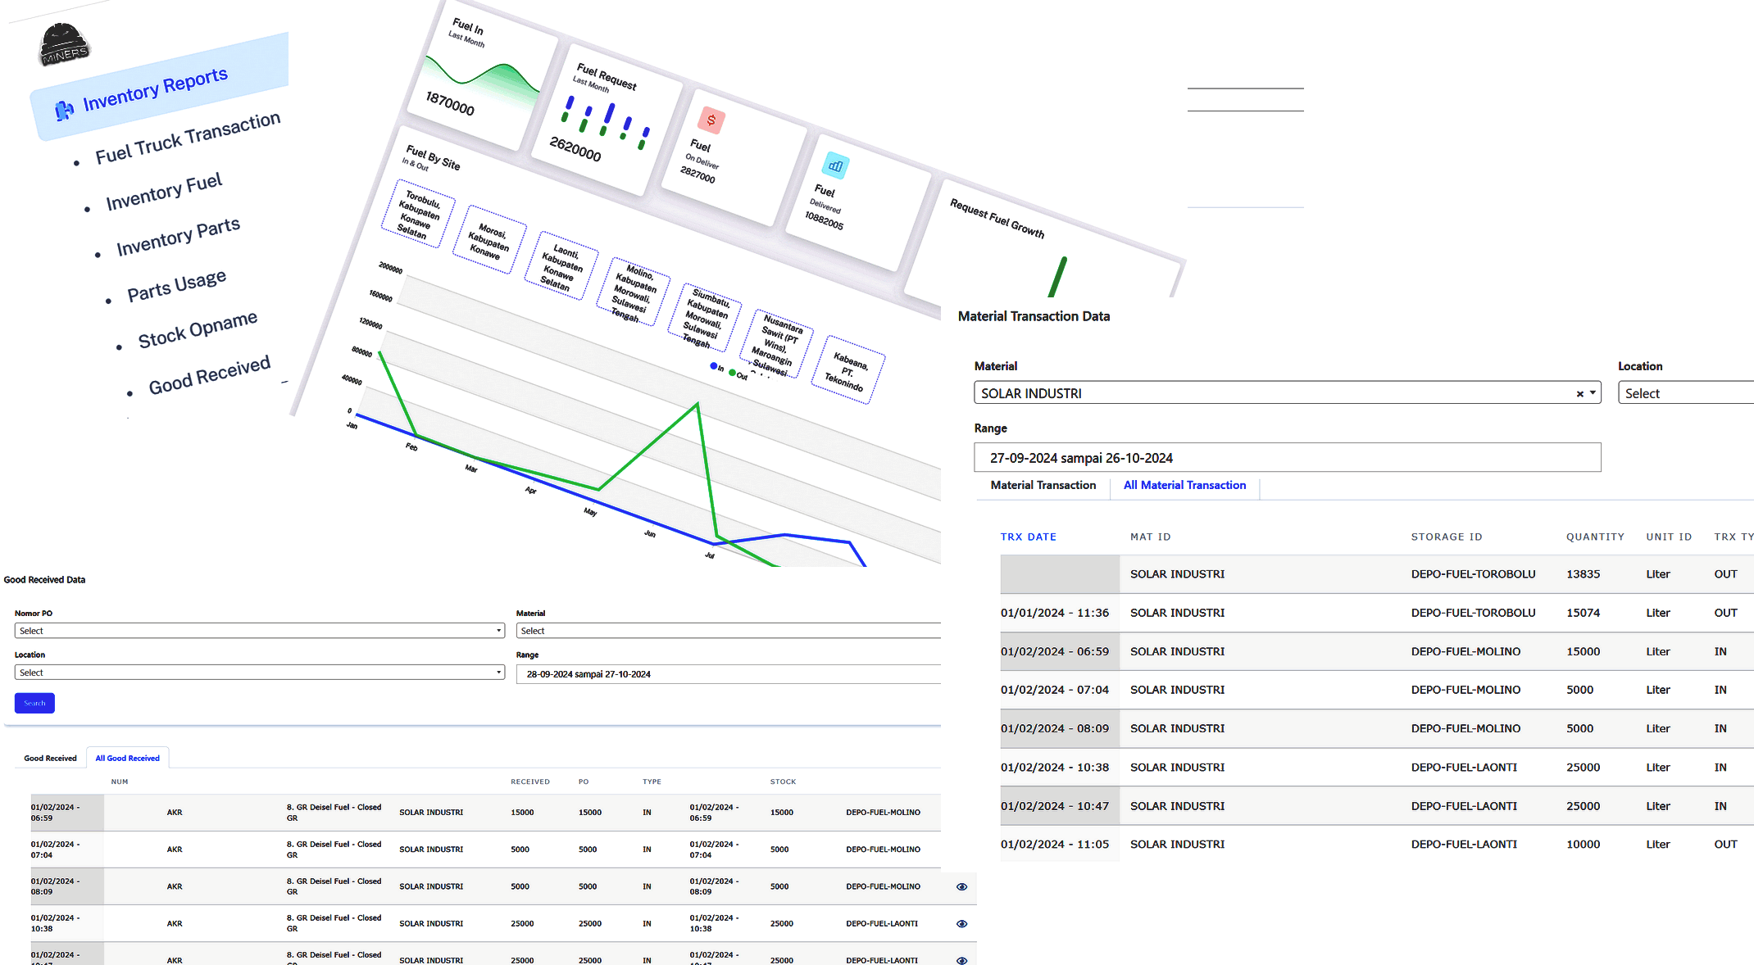Click the 27-09-2024 sampai 26-10-2024 range field

coord(1286,458)
